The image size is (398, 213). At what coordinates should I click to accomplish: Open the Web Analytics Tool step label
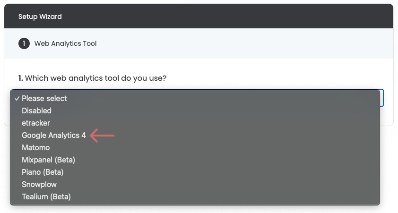click(x=66, y=43)
